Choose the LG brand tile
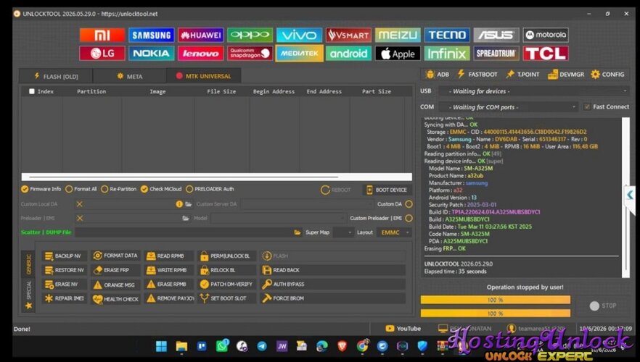Viewport: 640px width, 362px height. tap(102, 54)
